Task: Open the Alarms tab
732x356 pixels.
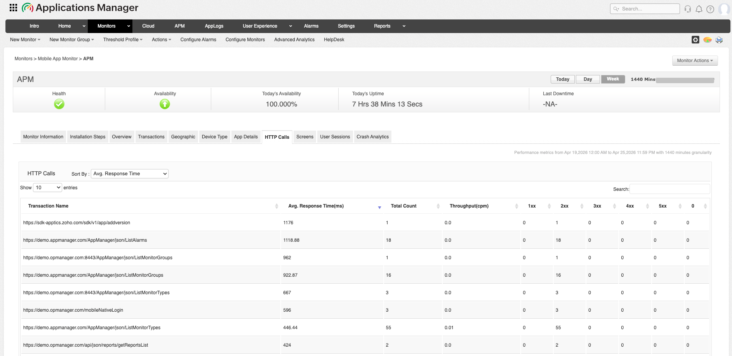Action: (x=311, y=26)
